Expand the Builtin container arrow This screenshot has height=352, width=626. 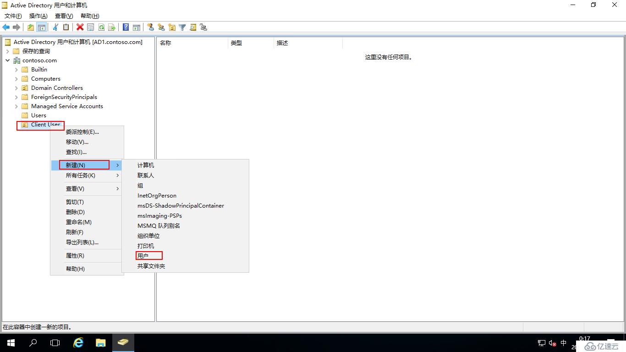coord(16,70)
